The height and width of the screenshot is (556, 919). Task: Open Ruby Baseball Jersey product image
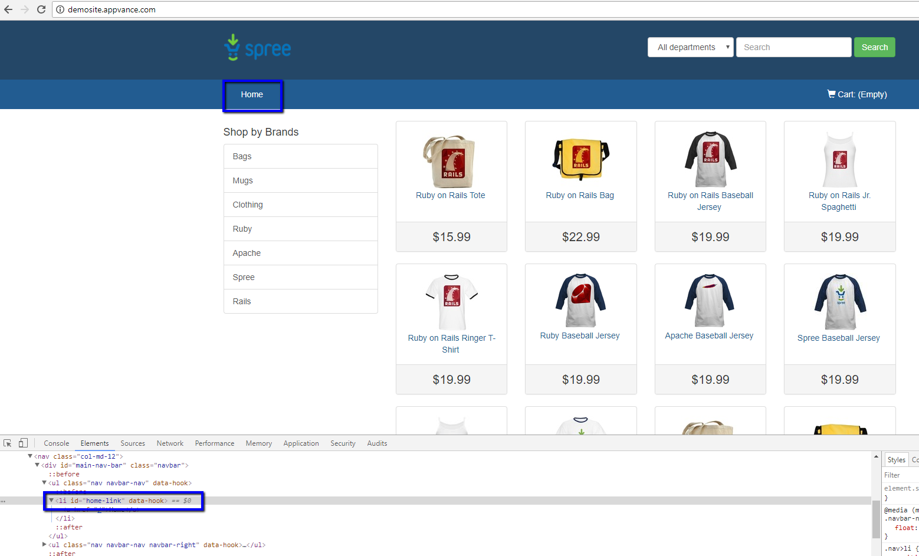click(580, 300)
